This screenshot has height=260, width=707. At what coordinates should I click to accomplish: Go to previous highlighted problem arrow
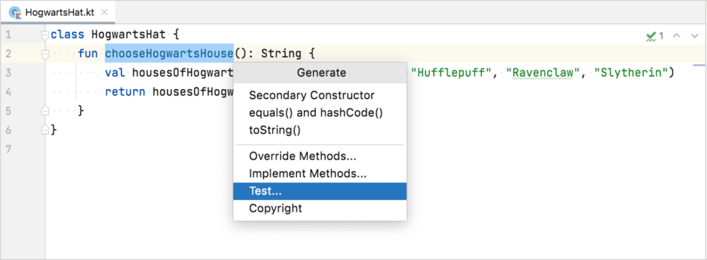677,36
